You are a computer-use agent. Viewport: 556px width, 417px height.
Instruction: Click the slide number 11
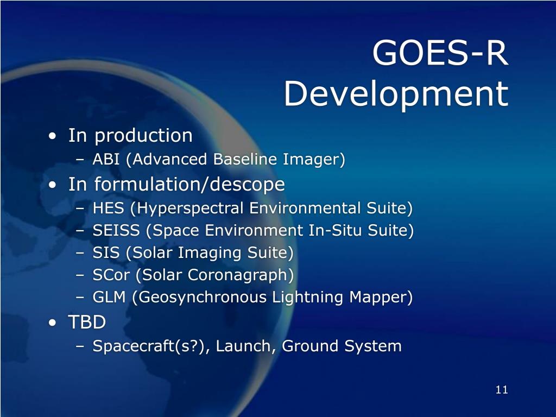501,390
